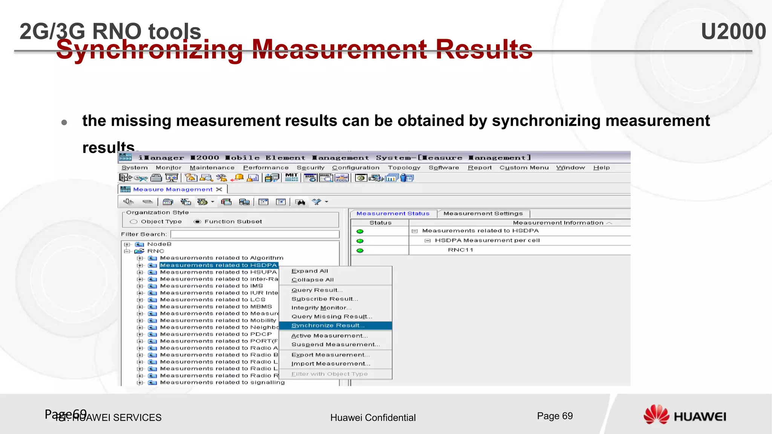The height and width of the screenshot is (434, 772).
Task: Expand Measurements related to LCS node
Action: click(140, 300)
